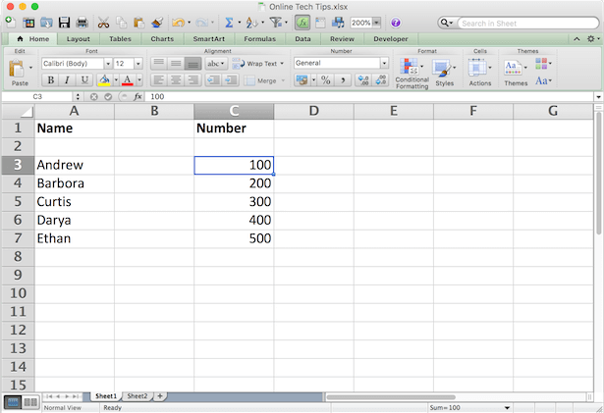This screenshot has width=604, height=413.
Task: Expand the formula bar arrow
Action: pos(598,96)
